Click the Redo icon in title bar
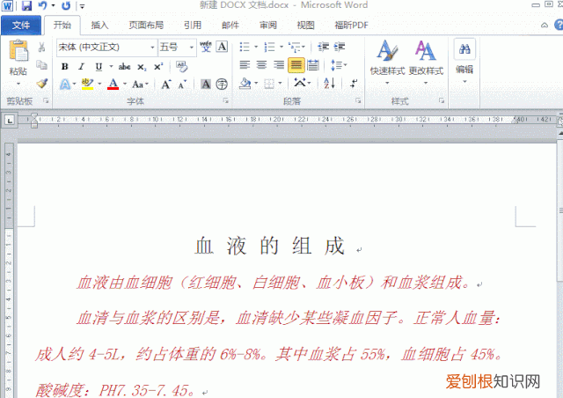Viewport: 563px width, 398px height. pos(66,5)
